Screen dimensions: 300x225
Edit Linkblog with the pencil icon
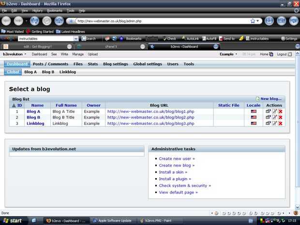click(274, 123)
